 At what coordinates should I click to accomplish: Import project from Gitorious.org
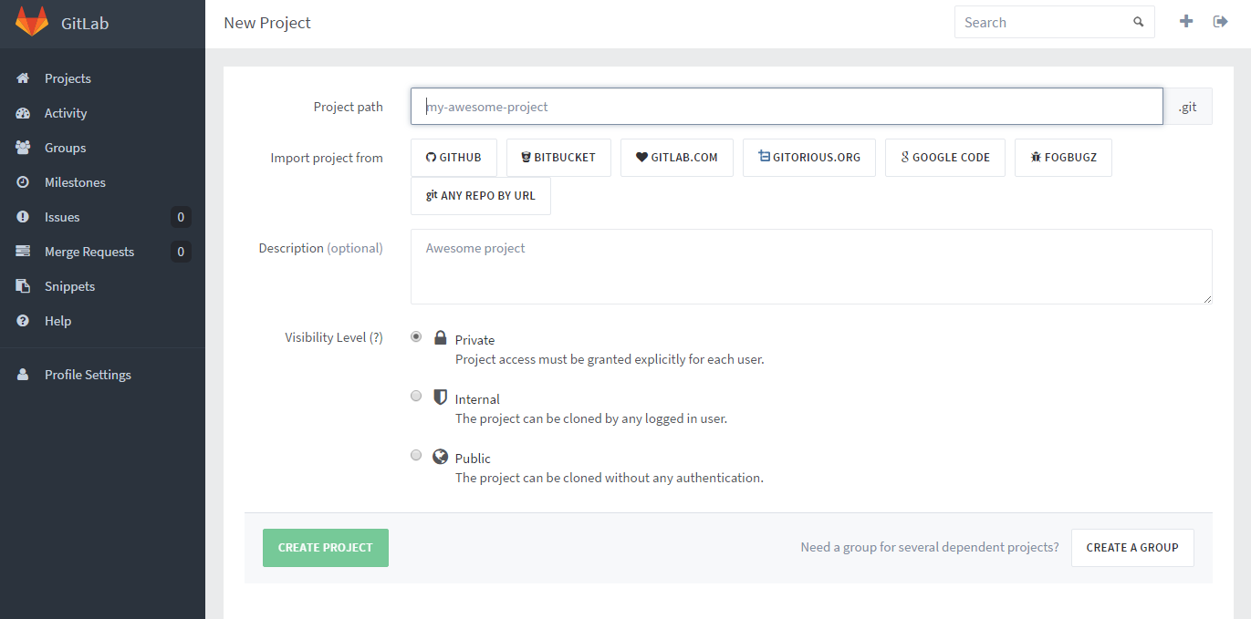tap(809, 158)
